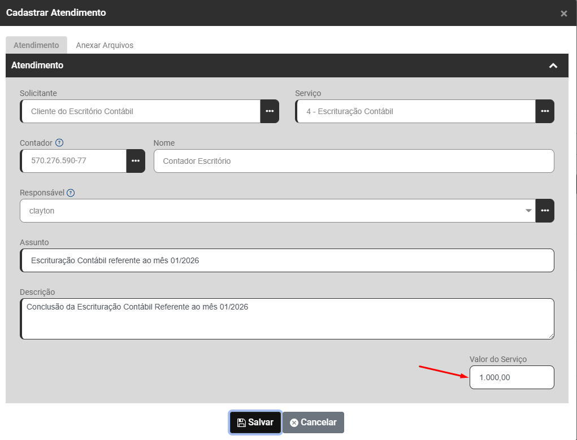Screen dimensions: 577x440
Task: Switch to the Anexar Arquivos tab
Action: click(x=105, y=45)
